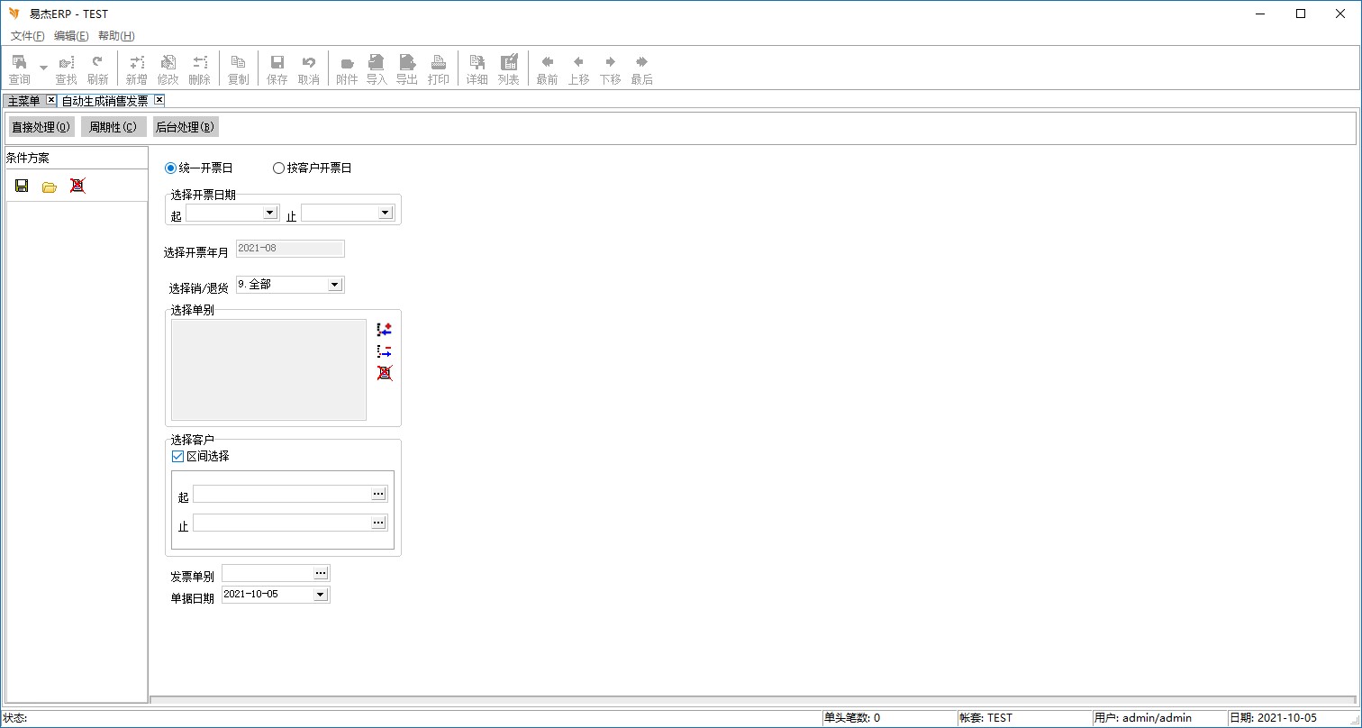
Task: Uncheck the 区间选择 checkbox
Action: pos(177,457)
